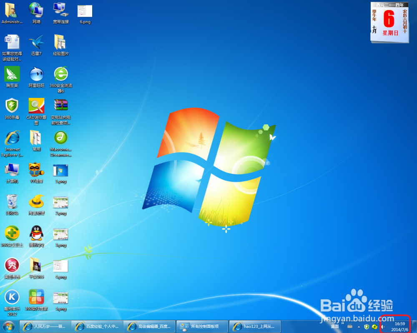Launch 360安全浏览器6

pyautogui.click(x=61, y=80)
